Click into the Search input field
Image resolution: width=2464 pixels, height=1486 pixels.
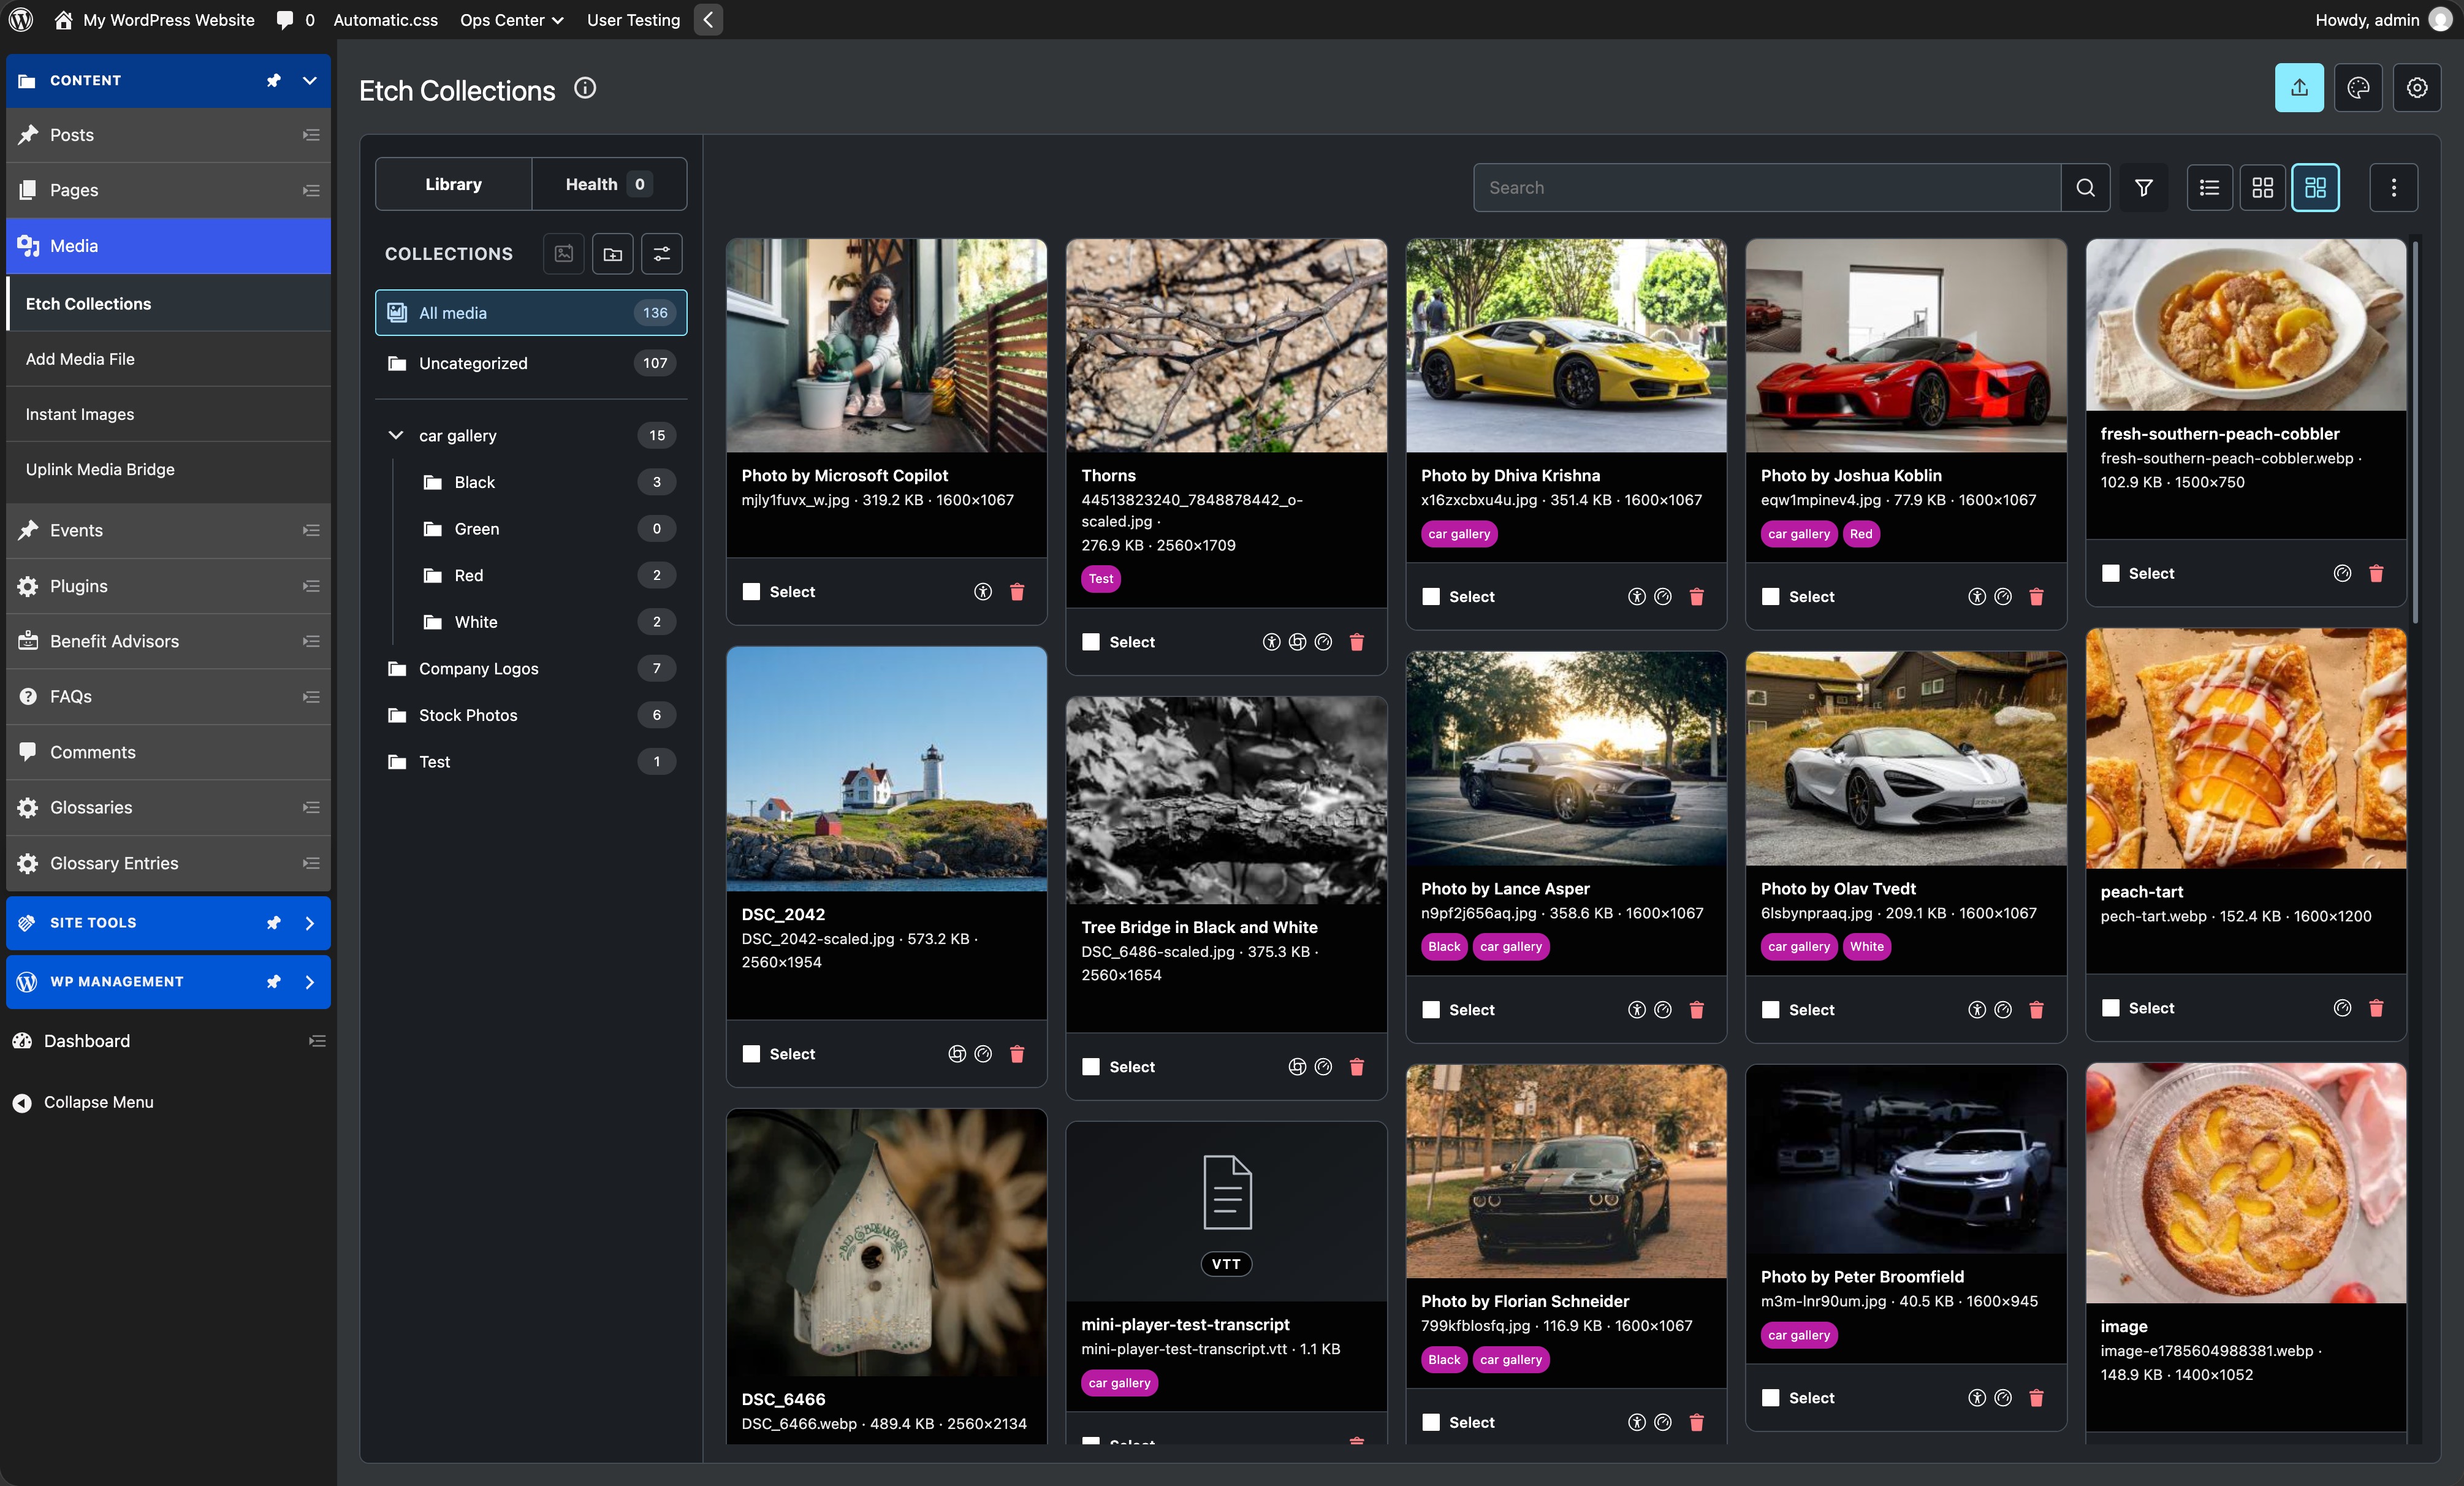point(1767,187)
